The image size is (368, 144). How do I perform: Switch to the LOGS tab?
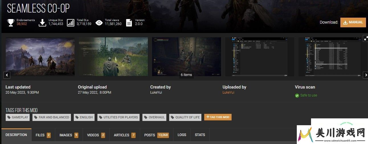[182, 135]
